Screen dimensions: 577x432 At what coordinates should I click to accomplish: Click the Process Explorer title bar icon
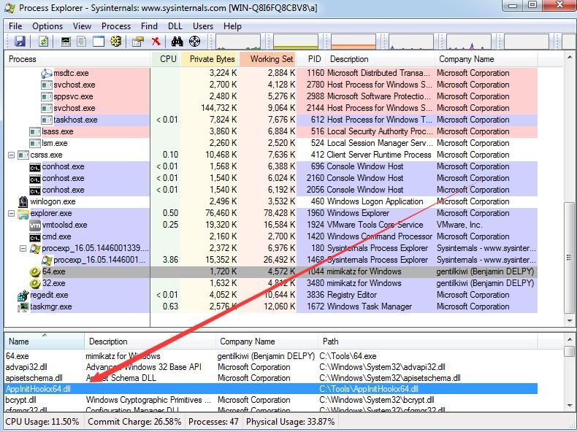click(9, 8)
